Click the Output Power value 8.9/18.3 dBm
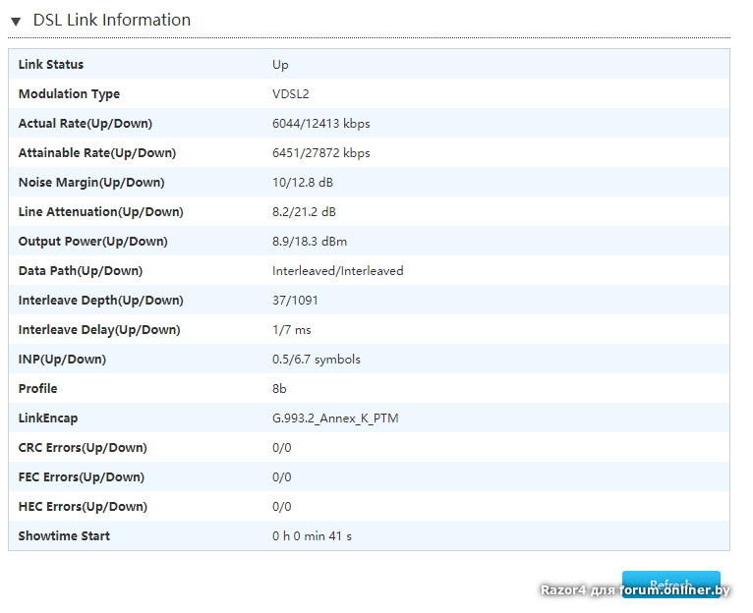Screen dimensions: 753x613 [309, 242]
